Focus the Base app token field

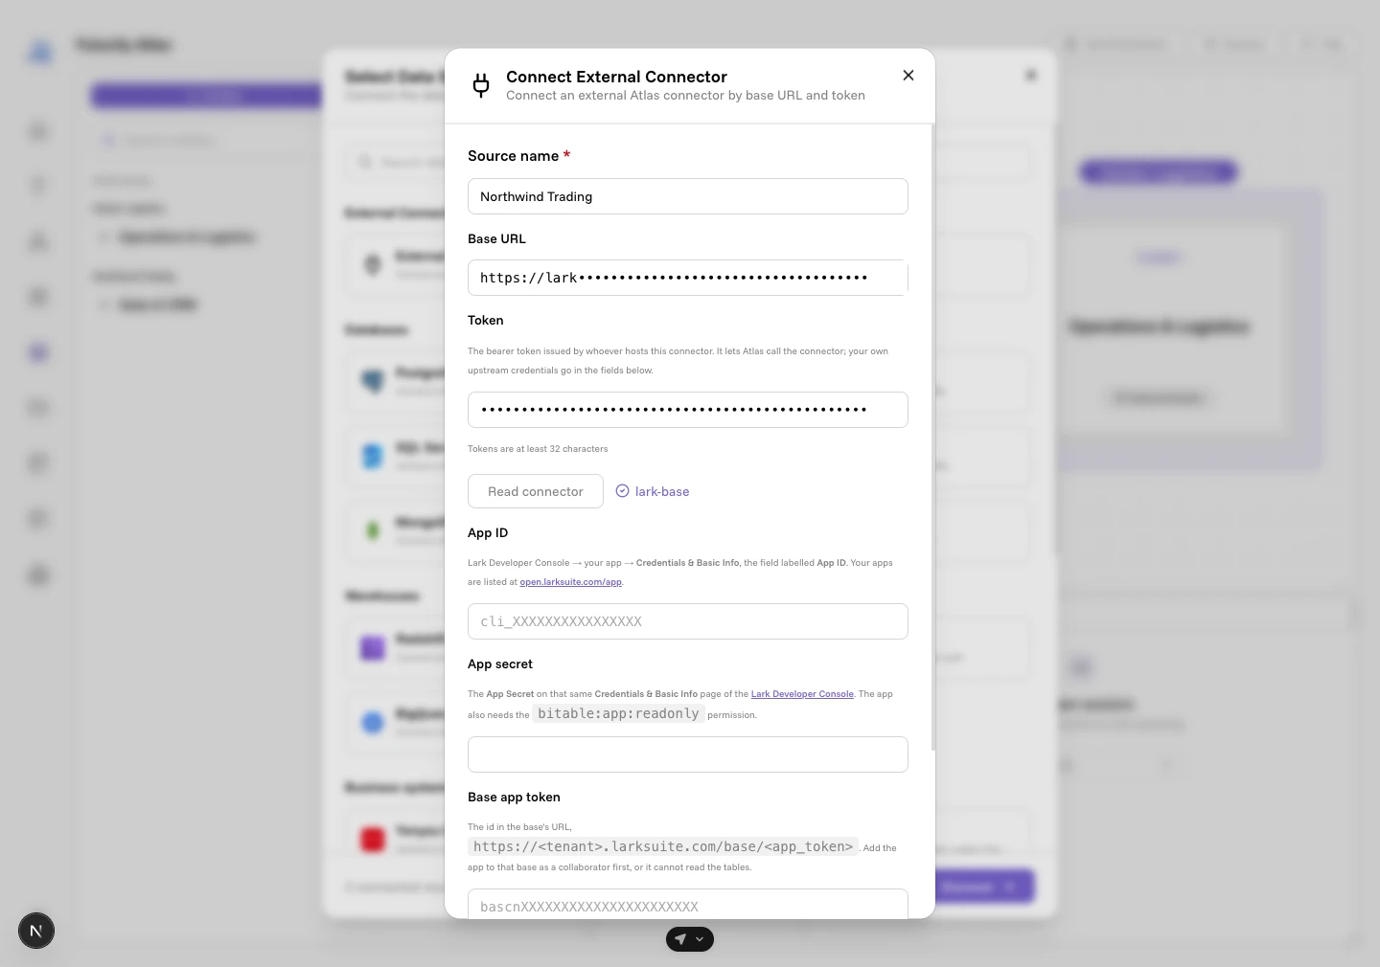(x=688, y=904)
